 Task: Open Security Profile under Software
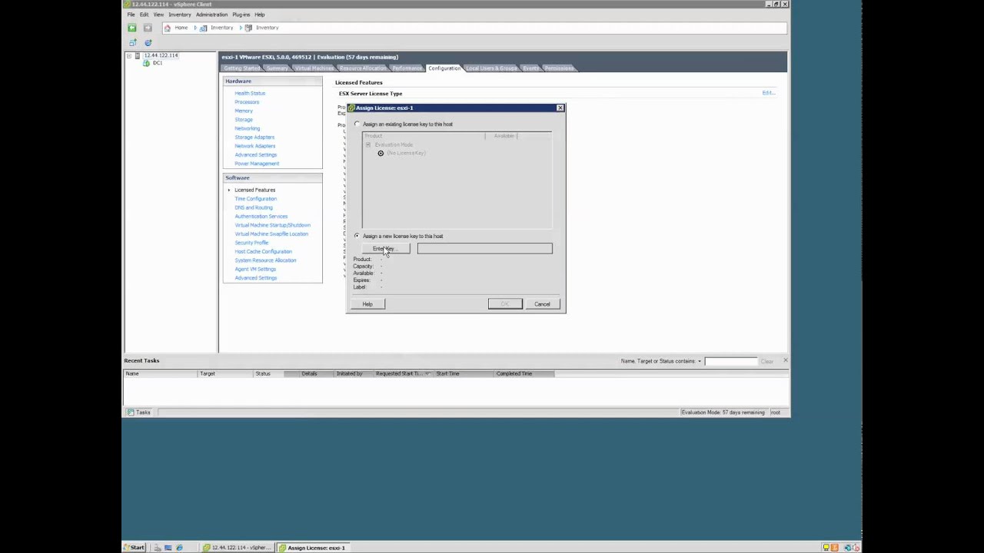(251, 243)
